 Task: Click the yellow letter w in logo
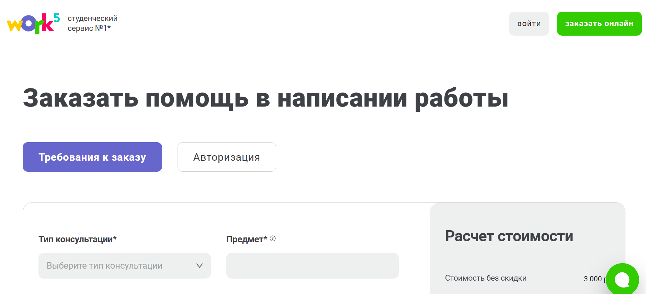click(15, 26)
